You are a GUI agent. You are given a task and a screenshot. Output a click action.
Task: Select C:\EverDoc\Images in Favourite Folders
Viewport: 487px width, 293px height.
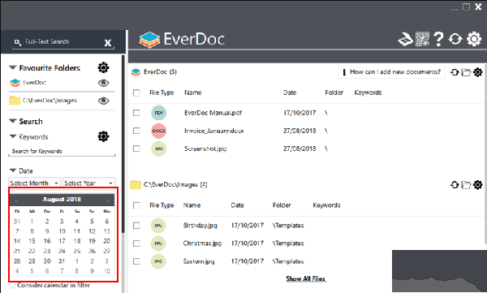coord(50,101)
